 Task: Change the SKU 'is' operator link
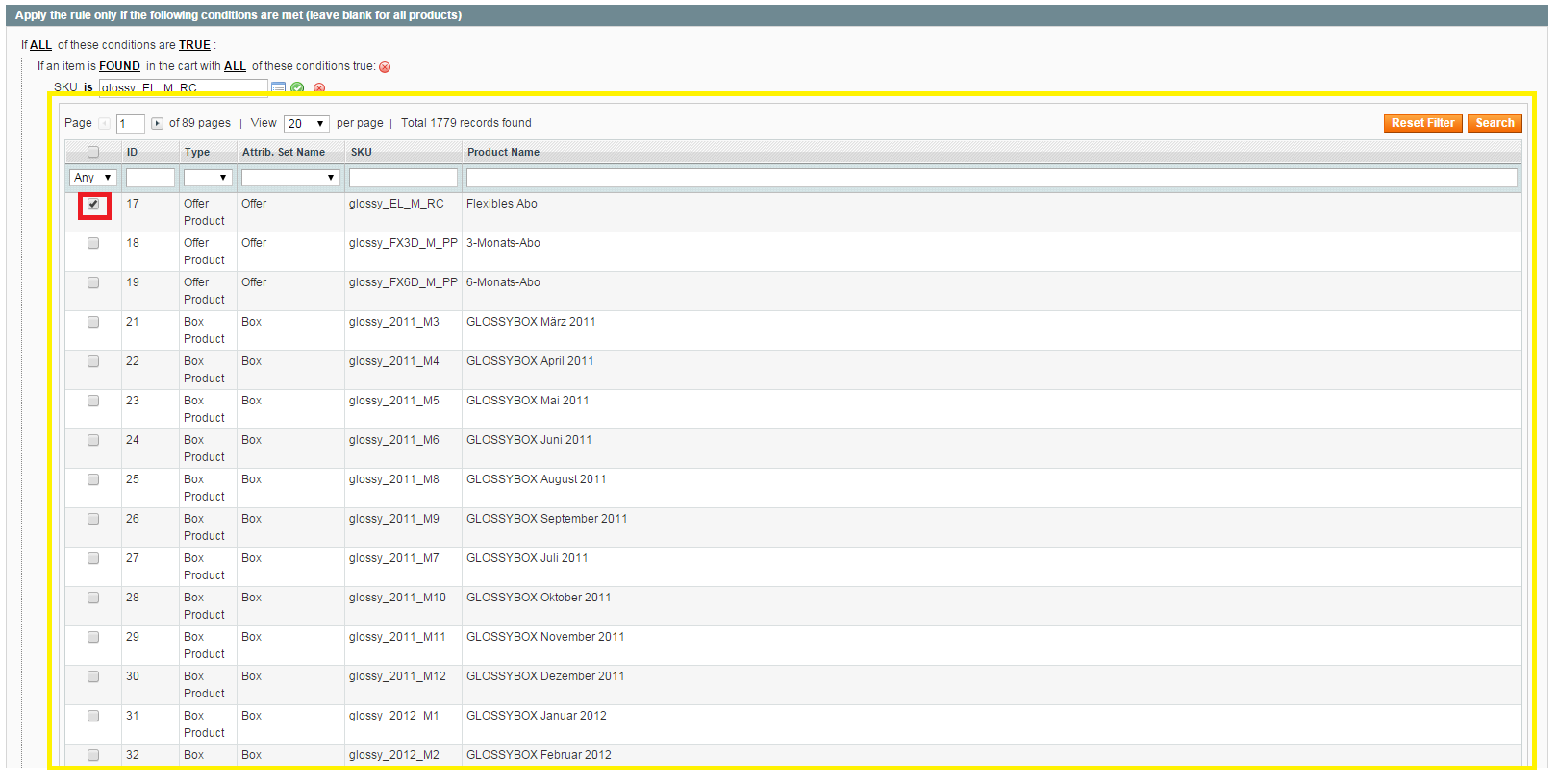[x=88, y=87]
